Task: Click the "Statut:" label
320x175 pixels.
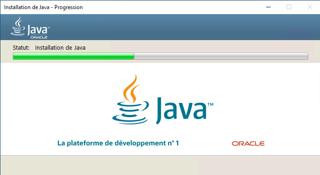Action: click(21, 47)
